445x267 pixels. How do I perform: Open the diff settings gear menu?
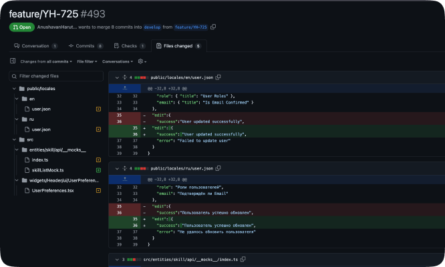(141, 61)
